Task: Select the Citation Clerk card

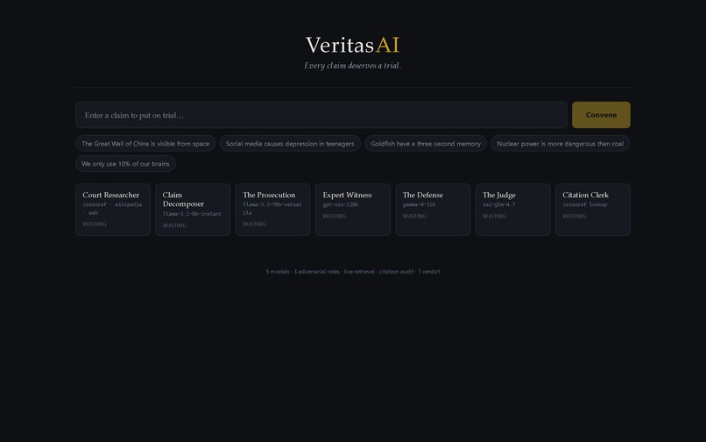Action: (593, 210)
